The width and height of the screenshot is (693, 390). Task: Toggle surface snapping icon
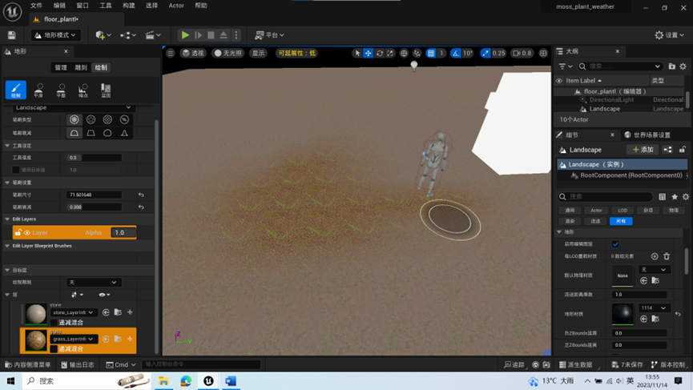417,53
